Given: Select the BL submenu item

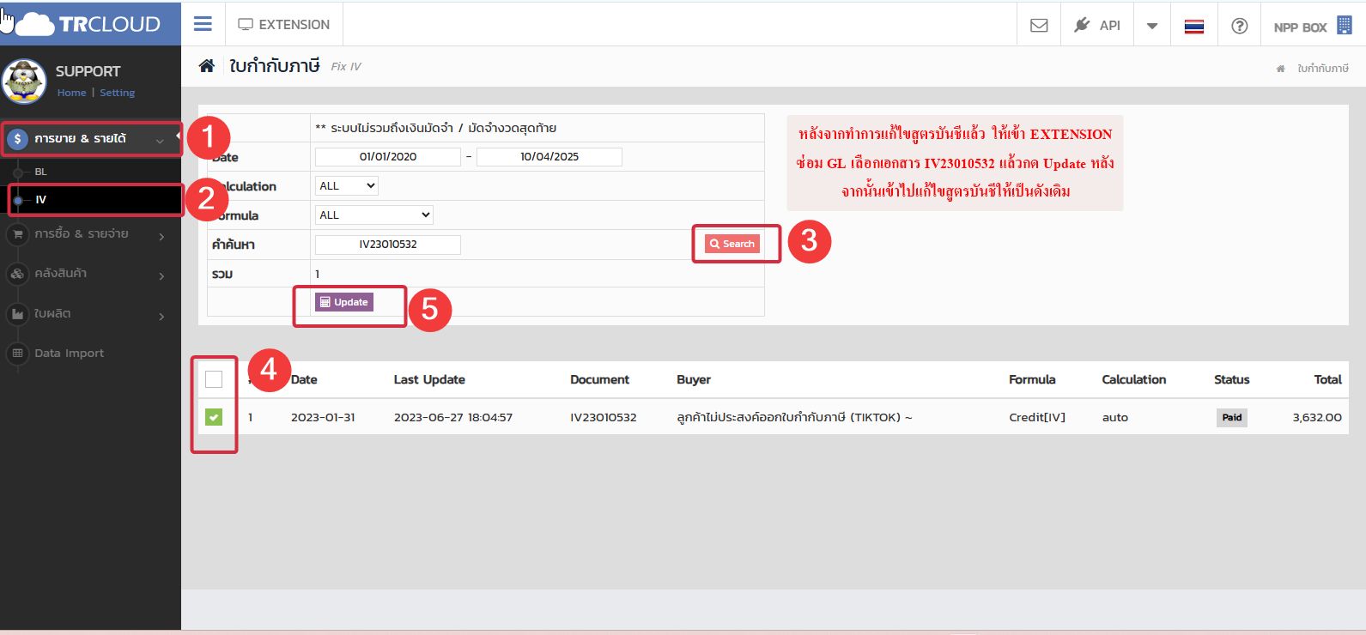Looking at the screenshot, I should (x=41, y=172).
